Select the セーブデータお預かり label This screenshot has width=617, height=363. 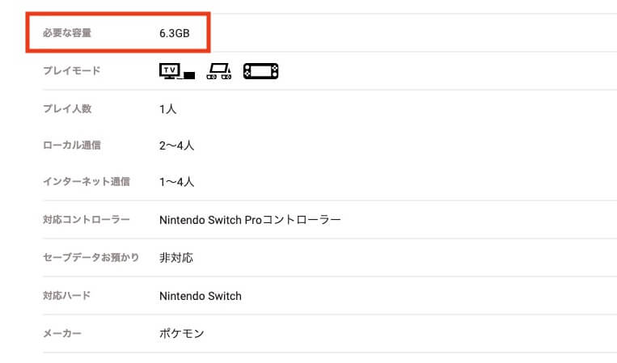[91, 257]
